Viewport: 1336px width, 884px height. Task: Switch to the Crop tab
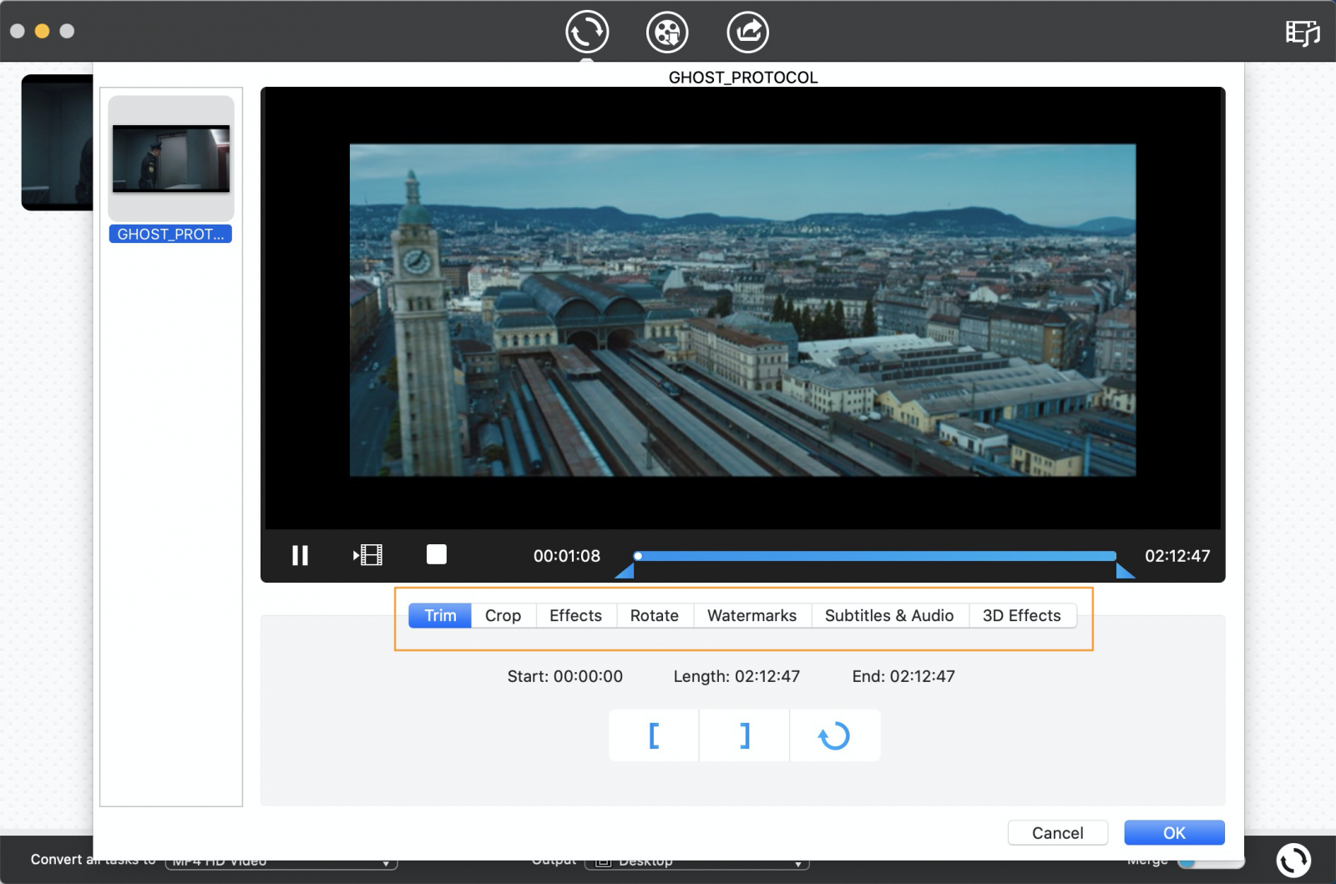click(x=503, y=615)
